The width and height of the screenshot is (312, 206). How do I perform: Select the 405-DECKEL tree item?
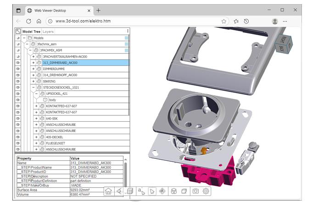pyautogui.click(x=55, y=137)
